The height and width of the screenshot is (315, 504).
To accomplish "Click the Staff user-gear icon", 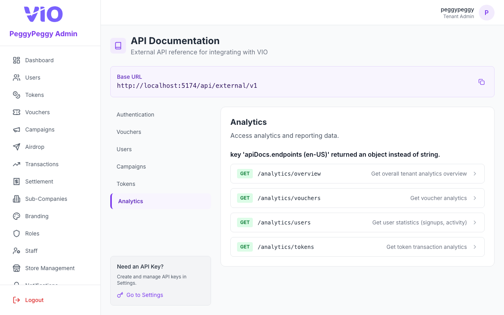I will (17, 251).
